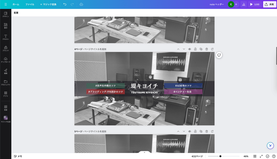Move page 5 up
The width and height of the screenshot is (277, 159).
(x=178, y=131)
